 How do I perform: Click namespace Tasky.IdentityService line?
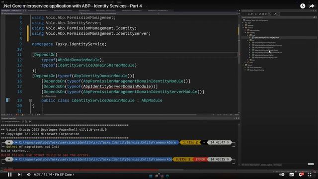[x=69, y=44]
